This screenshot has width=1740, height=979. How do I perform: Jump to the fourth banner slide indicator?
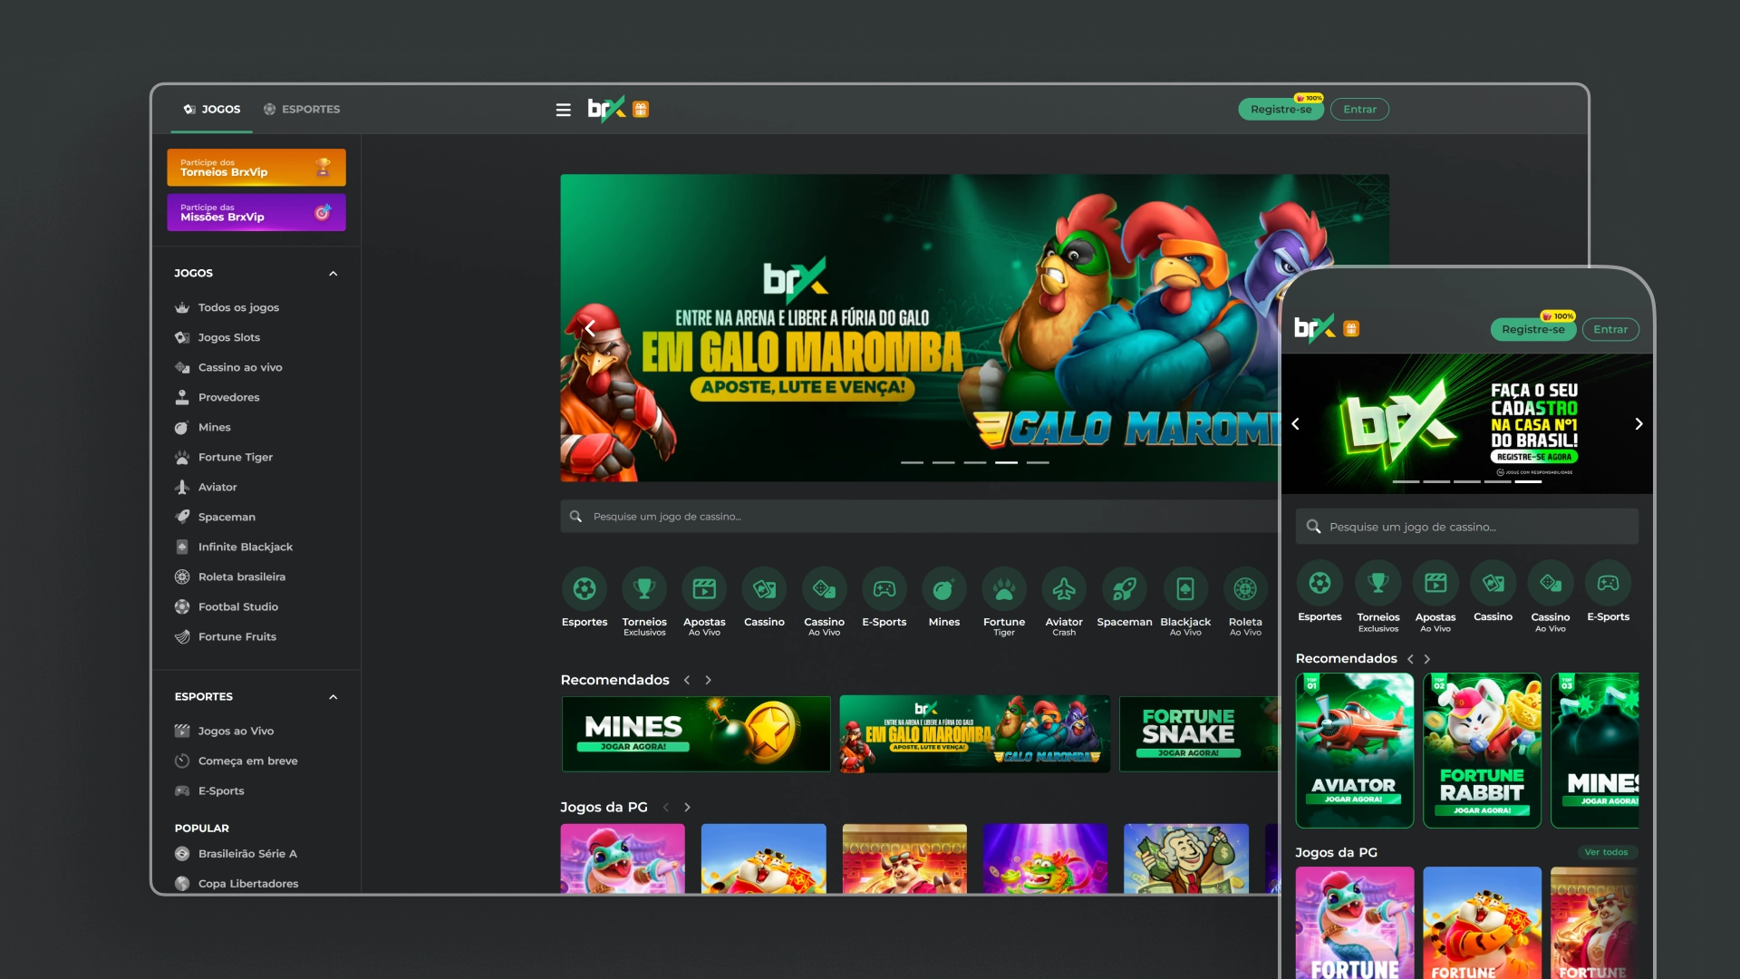click(x=1006, y=462)
